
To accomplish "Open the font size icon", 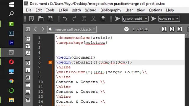I will pos(28,53).
